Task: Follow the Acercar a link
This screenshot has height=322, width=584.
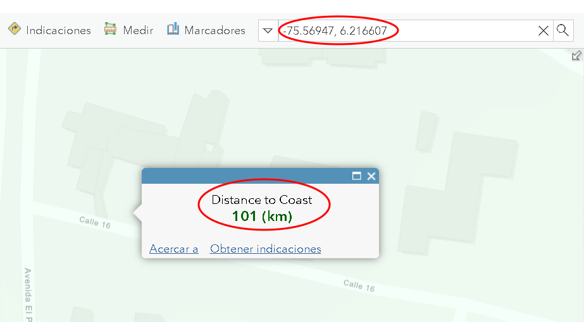Action: [173, 249]
